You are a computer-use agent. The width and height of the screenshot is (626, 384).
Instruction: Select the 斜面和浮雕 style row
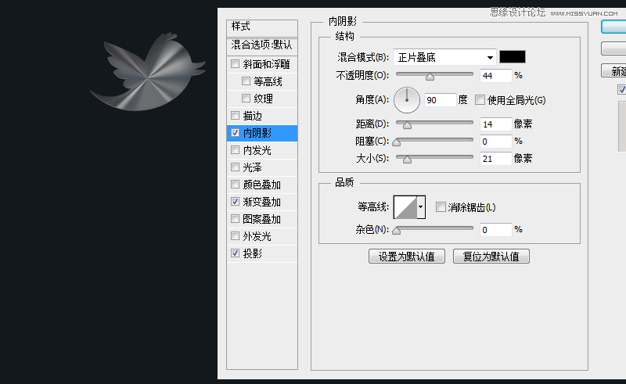click(x=262, y=64)
